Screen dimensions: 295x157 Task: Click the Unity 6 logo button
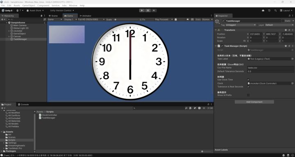point(7,11)
